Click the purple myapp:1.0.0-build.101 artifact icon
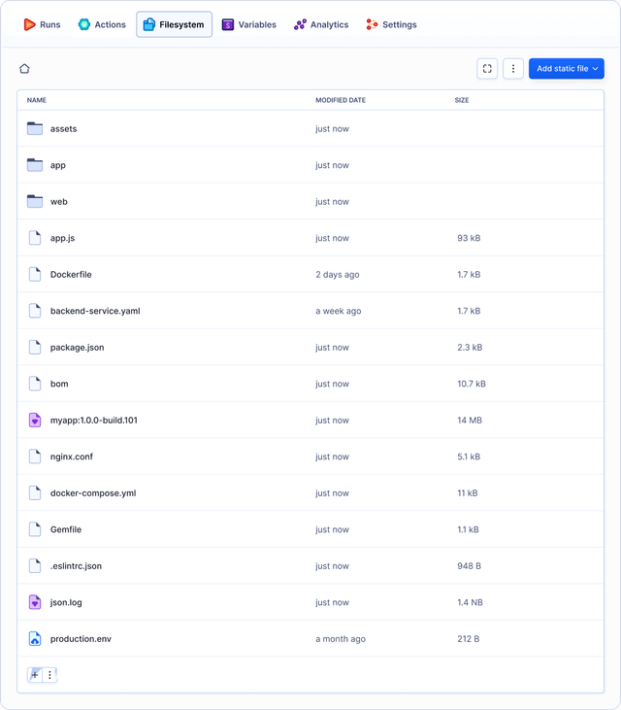This screenshot has width=621, height=710. (35, 421)
